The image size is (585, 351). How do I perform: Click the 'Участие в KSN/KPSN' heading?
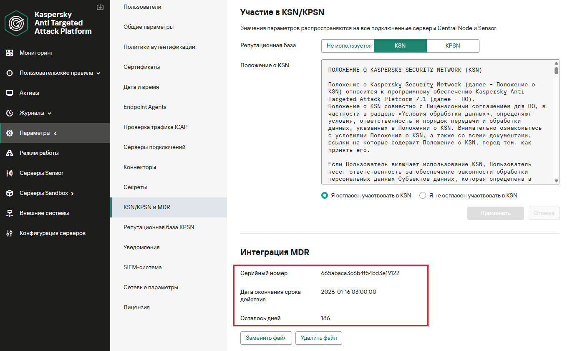click(x=282, y=12)
